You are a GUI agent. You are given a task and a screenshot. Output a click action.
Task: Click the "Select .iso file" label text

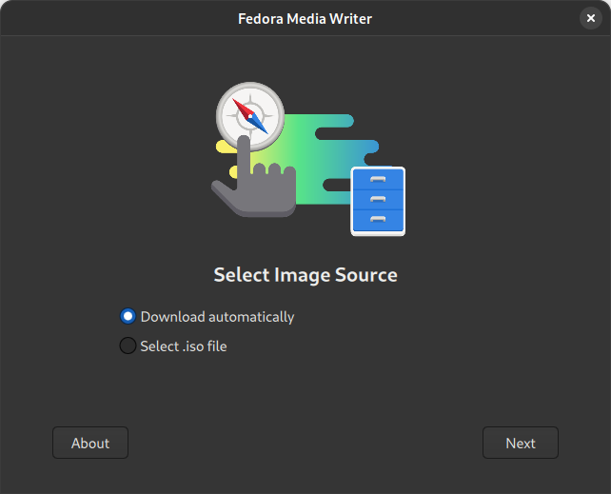coord(184,346)
